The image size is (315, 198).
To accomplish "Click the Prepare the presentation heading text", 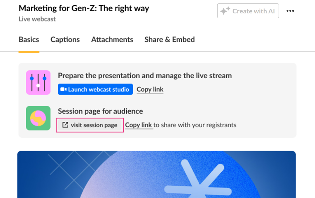I will tap(145, 76).
